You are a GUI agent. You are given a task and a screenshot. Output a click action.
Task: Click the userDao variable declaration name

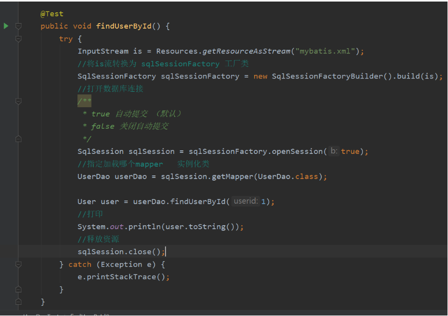[131, 176]
